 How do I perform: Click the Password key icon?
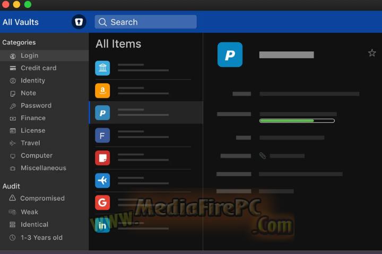click(x=13, y=106)
